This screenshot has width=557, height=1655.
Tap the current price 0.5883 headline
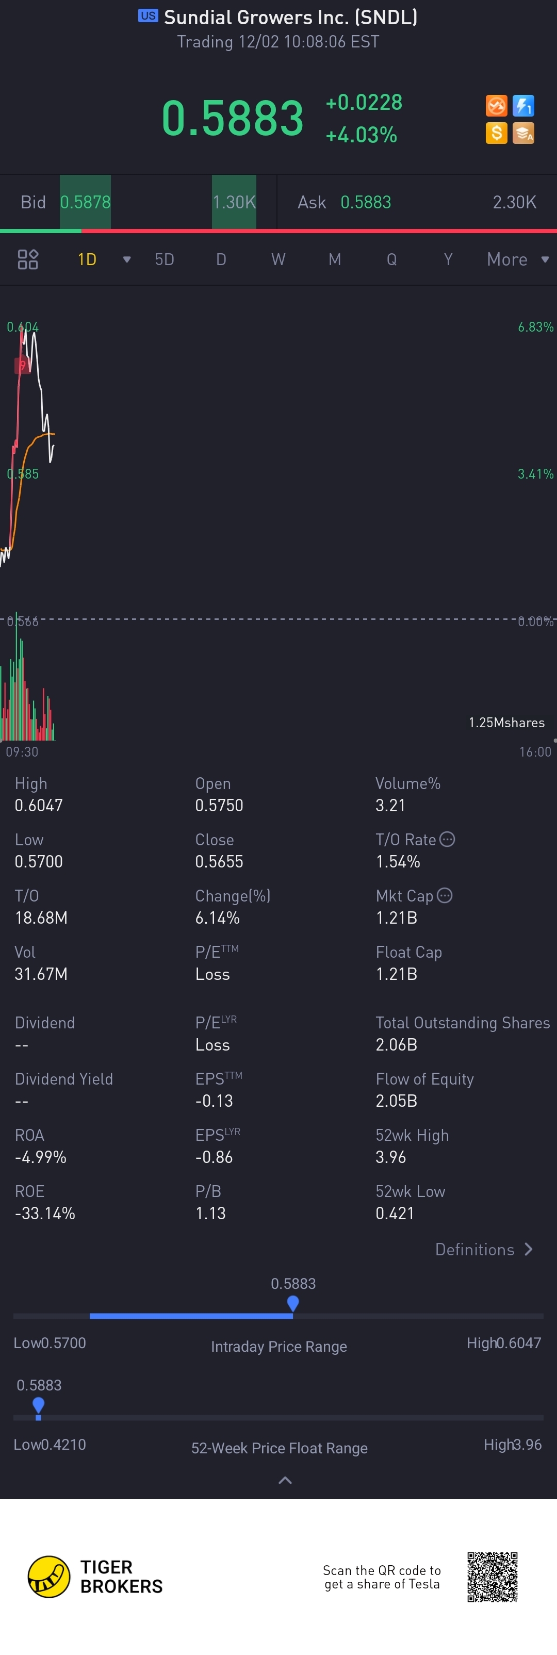[x=233, y=118]
